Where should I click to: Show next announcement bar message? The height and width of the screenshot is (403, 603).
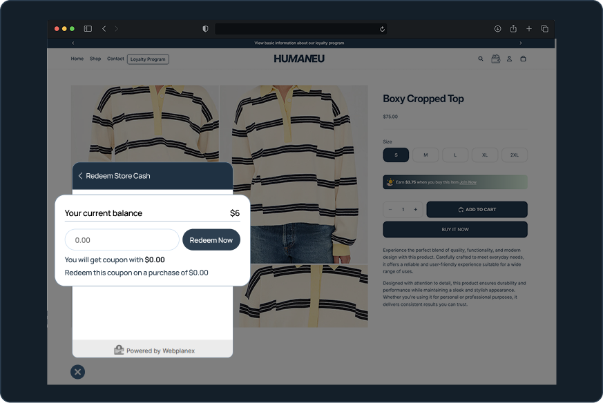[x=521, y=43]
